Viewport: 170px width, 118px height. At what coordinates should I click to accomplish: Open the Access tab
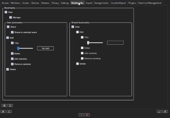pyautogui.click(x=5, y=3)
